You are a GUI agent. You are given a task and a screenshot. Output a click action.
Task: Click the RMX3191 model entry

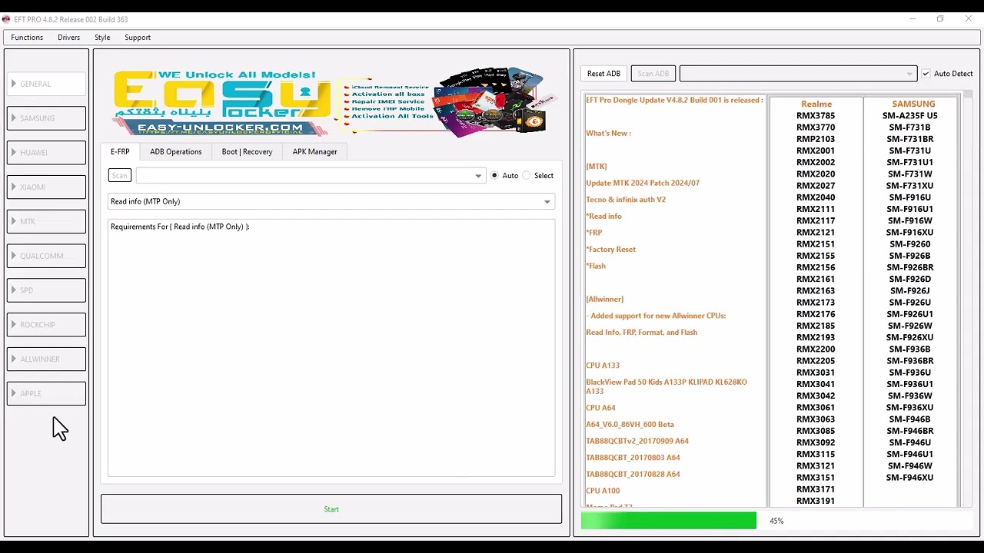point(816,501)
